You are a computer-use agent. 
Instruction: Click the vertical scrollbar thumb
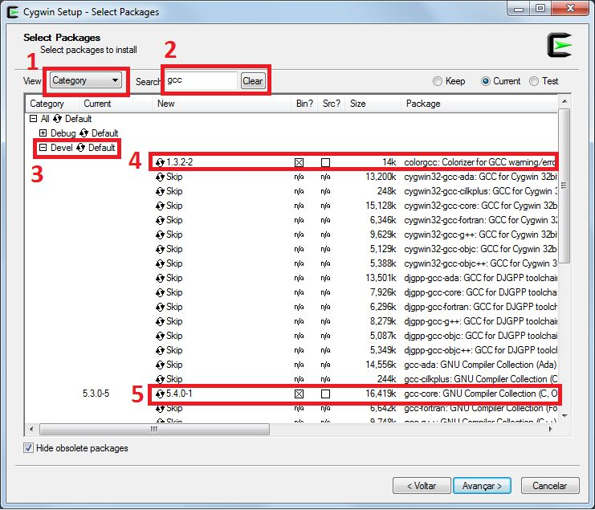(564, 186)
